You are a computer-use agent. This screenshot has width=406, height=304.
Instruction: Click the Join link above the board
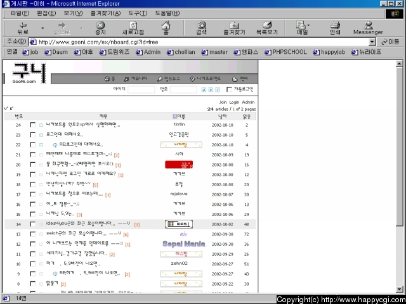coord(223,102)
